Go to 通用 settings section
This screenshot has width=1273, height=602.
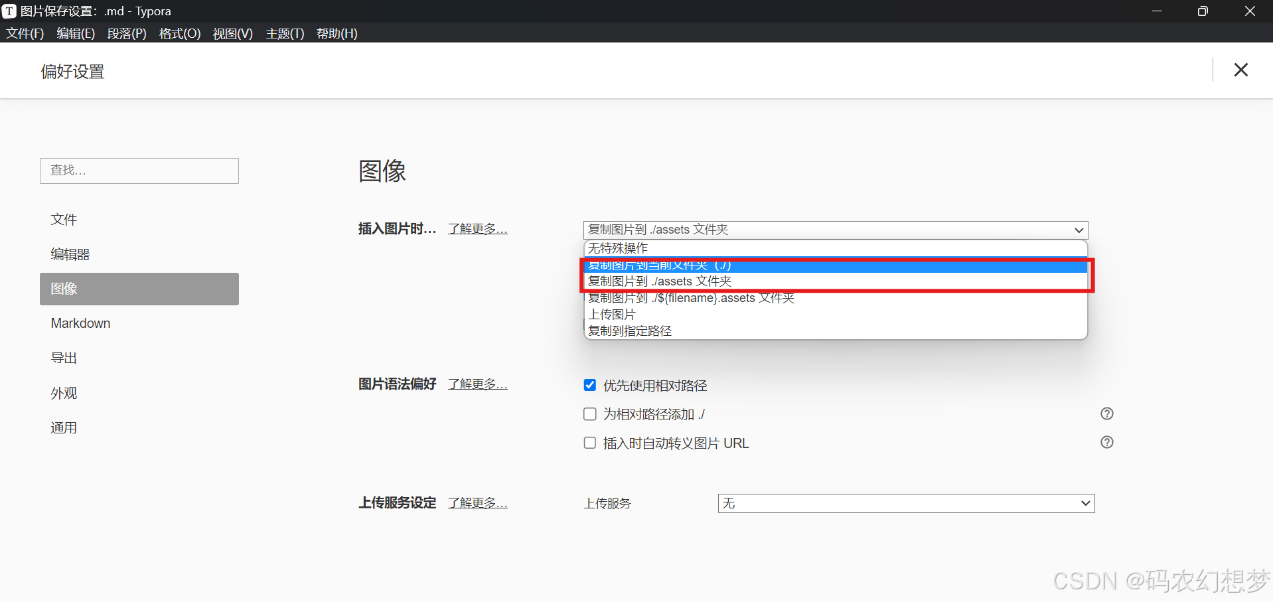[x=139, y=427]
